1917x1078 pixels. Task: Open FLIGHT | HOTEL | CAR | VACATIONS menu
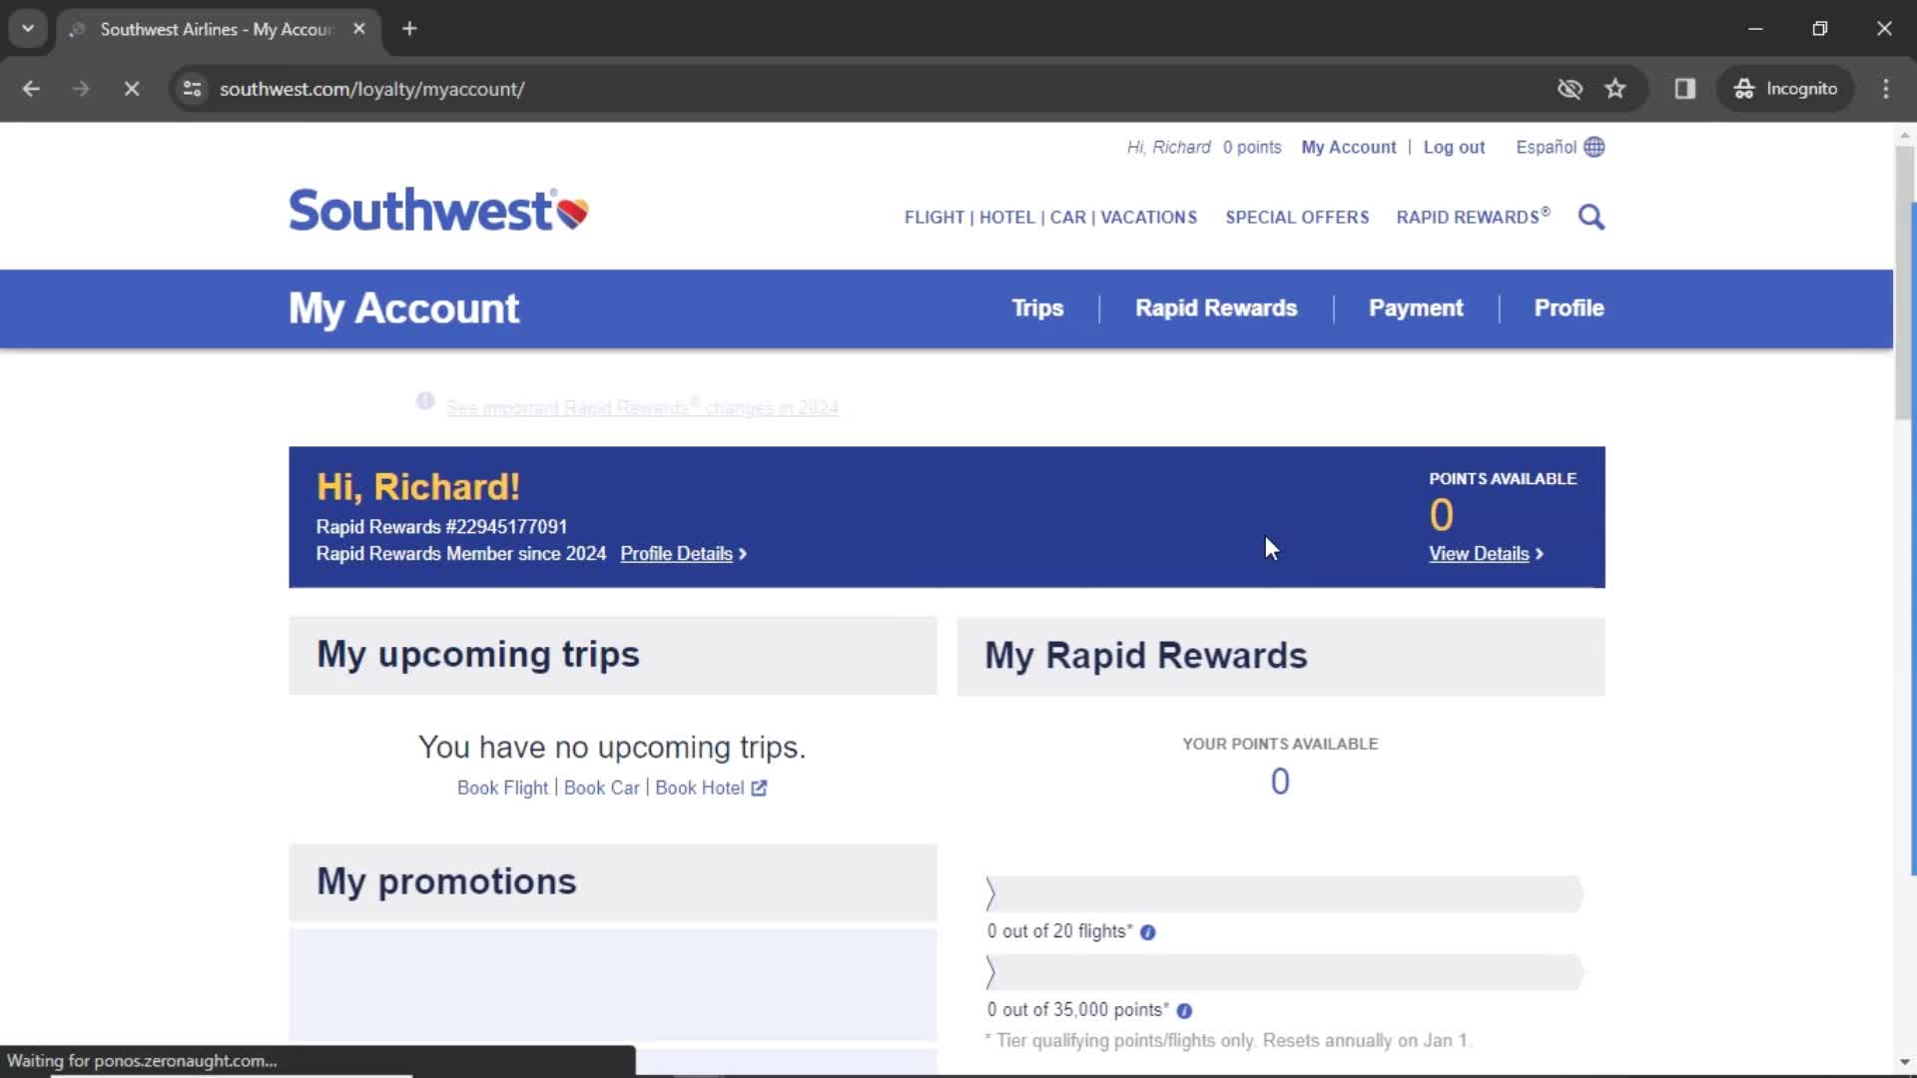1050,218
